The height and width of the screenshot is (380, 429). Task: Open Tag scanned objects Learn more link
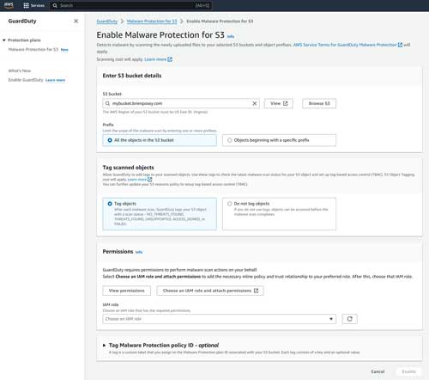pos(140,180)
